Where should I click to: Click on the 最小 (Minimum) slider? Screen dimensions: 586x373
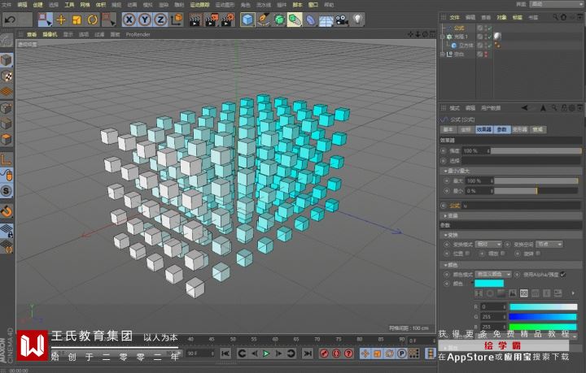(536, 191)
